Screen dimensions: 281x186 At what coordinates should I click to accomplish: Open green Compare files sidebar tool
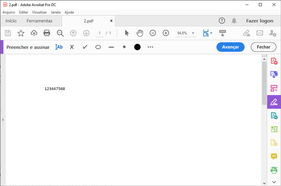pyautogui.click(x=274, y=129)
